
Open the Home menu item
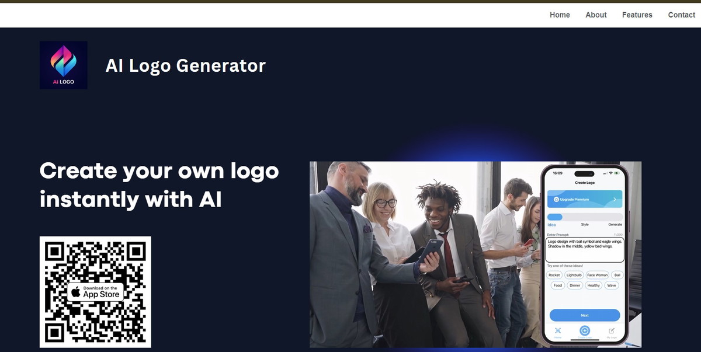coord(560,15)
